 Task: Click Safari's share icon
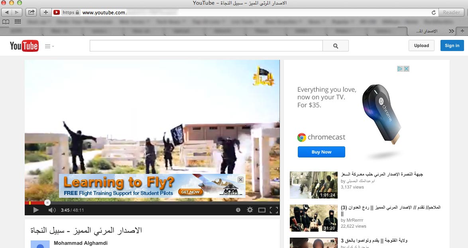click(31, 12)
